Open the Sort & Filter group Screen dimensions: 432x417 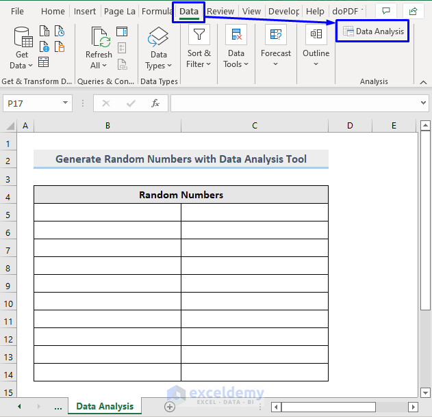(199, 47)
